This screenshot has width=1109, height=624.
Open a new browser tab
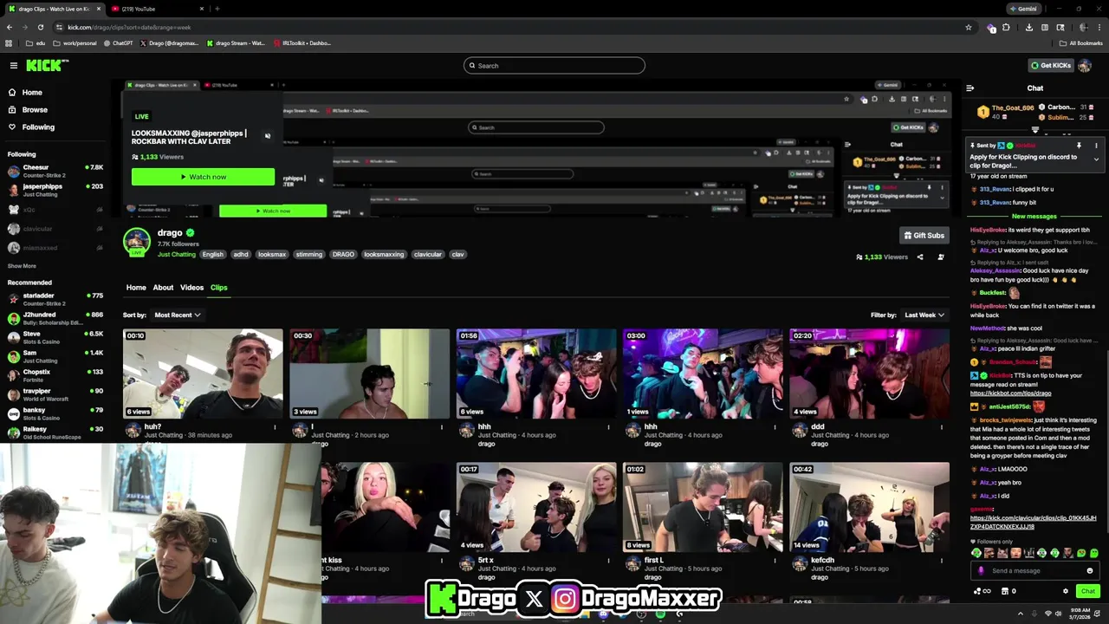pos(217,9)
